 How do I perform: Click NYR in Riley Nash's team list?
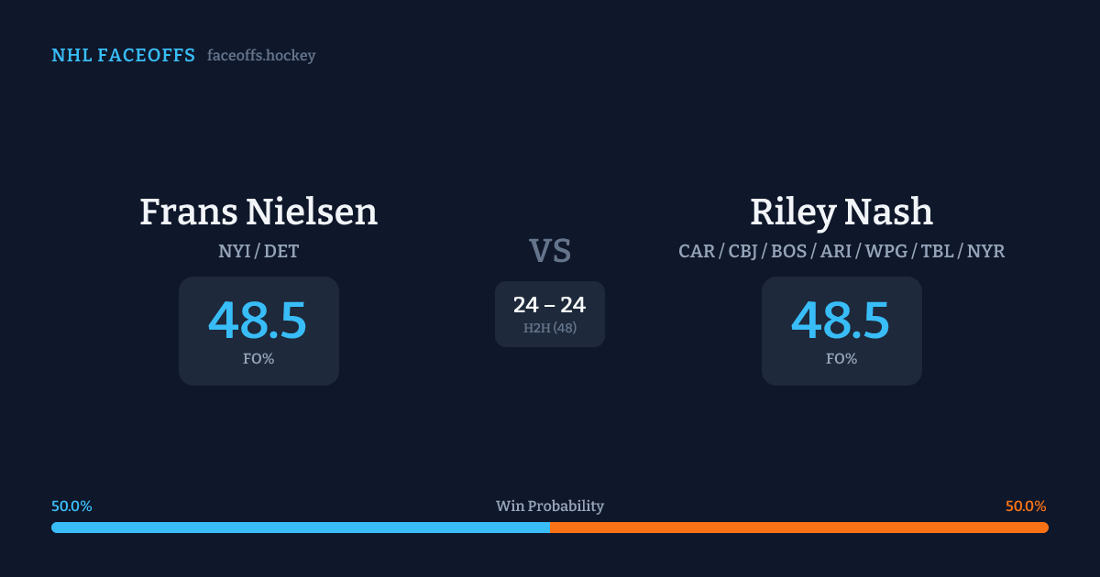986,251
